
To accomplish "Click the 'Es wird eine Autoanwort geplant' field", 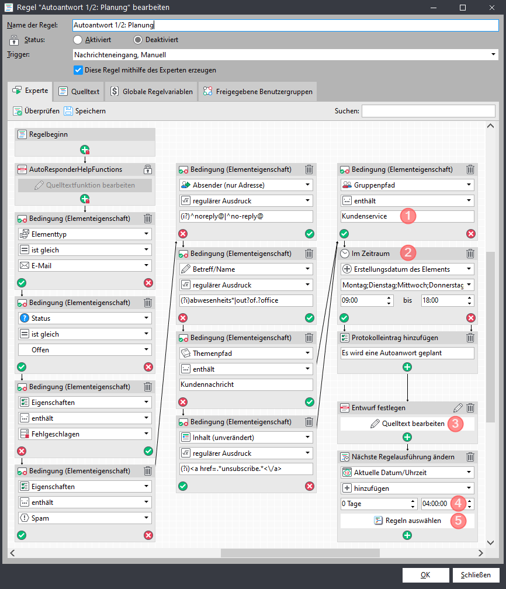I will click(407, 353).
